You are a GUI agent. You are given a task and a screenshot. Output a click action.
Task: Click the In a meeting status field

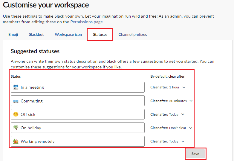point(81,88)
